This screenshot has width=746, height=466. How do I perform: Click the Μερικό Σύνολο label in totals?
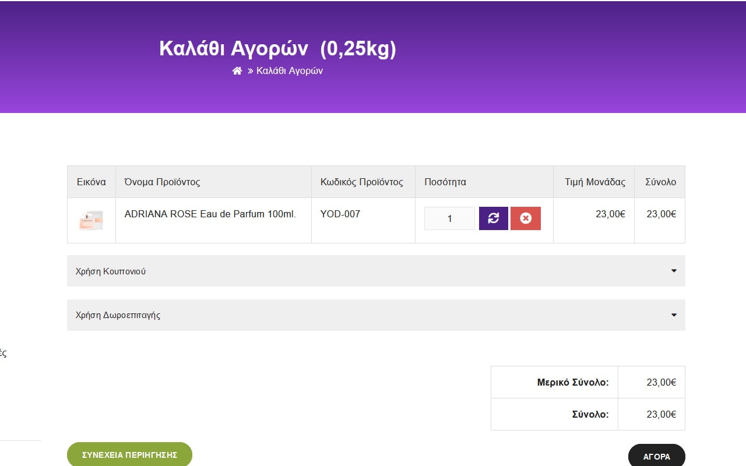pos(572,382)
